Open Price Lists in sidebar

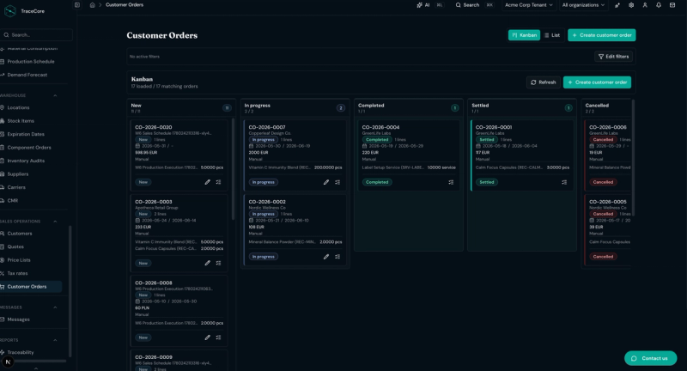pos(19,260)
